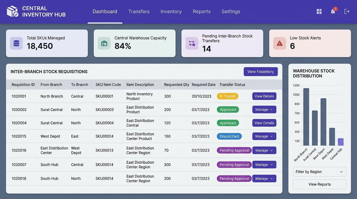Click Pending Approval badge for requisition 1020016
This screenshot has width=357, height=199.
[234, 150]
